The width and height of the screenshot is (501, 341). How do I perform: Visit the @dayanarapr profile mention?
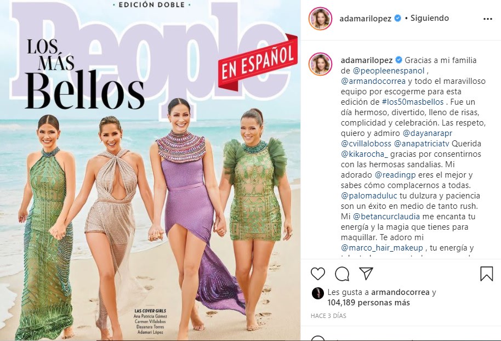click(x=428, y=133)
